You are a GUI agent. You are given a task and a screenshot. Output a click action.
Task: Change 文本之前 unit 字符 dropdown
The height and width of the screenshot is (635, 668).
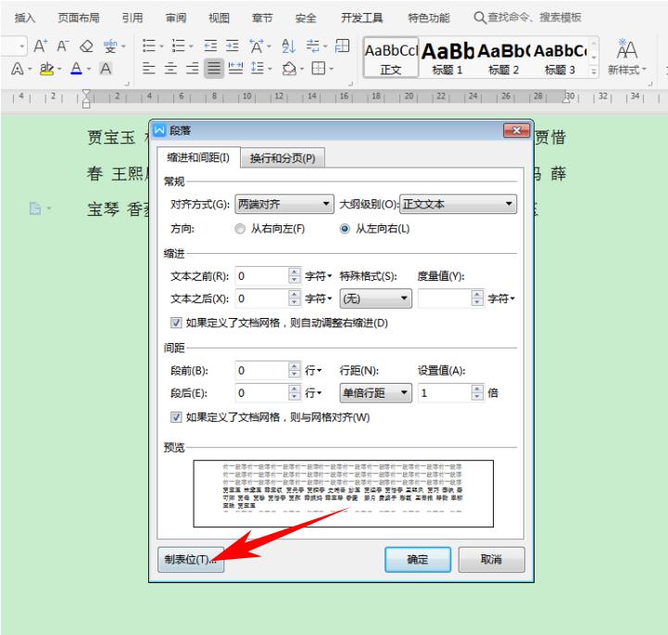(x=318, y=276)
